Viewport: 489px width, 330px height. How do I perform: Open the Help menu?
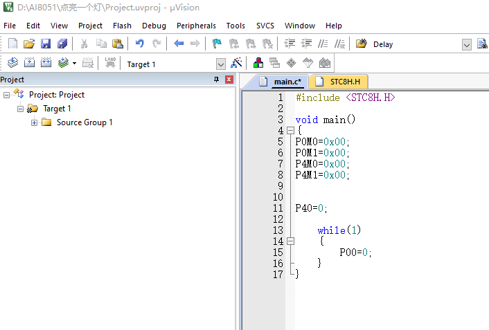coord(334,26)
